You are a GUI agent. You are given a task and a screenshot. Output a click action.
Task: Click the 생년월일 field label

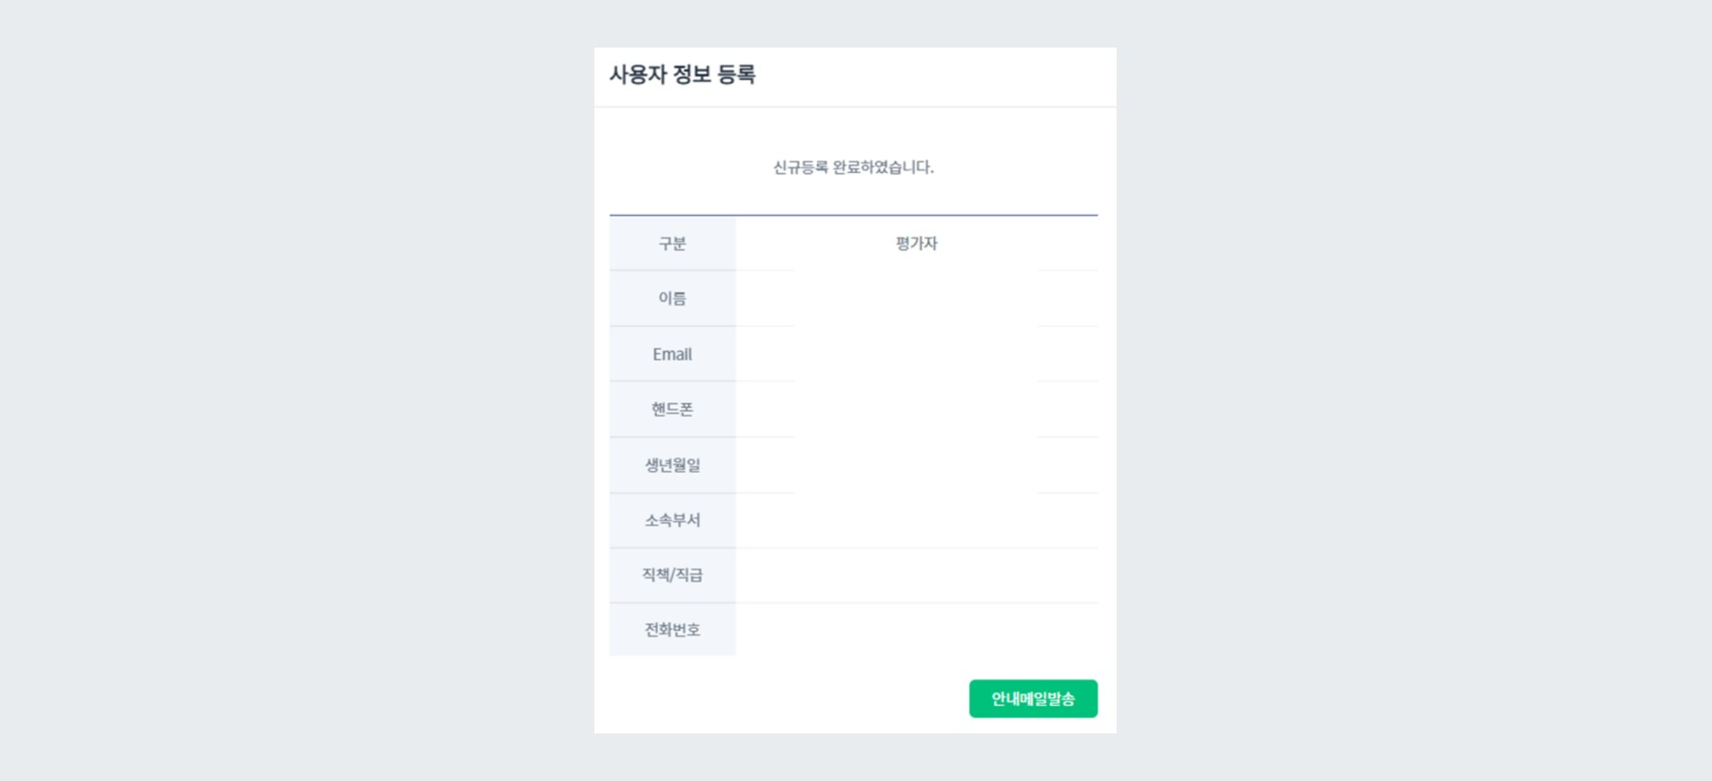coord(671,464)
